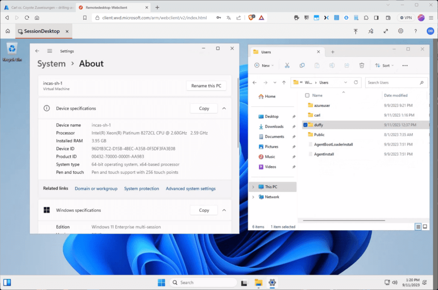Collapse the Device specifications section
The height and width of the screenshot is (290, 438).
click(224, 108)
